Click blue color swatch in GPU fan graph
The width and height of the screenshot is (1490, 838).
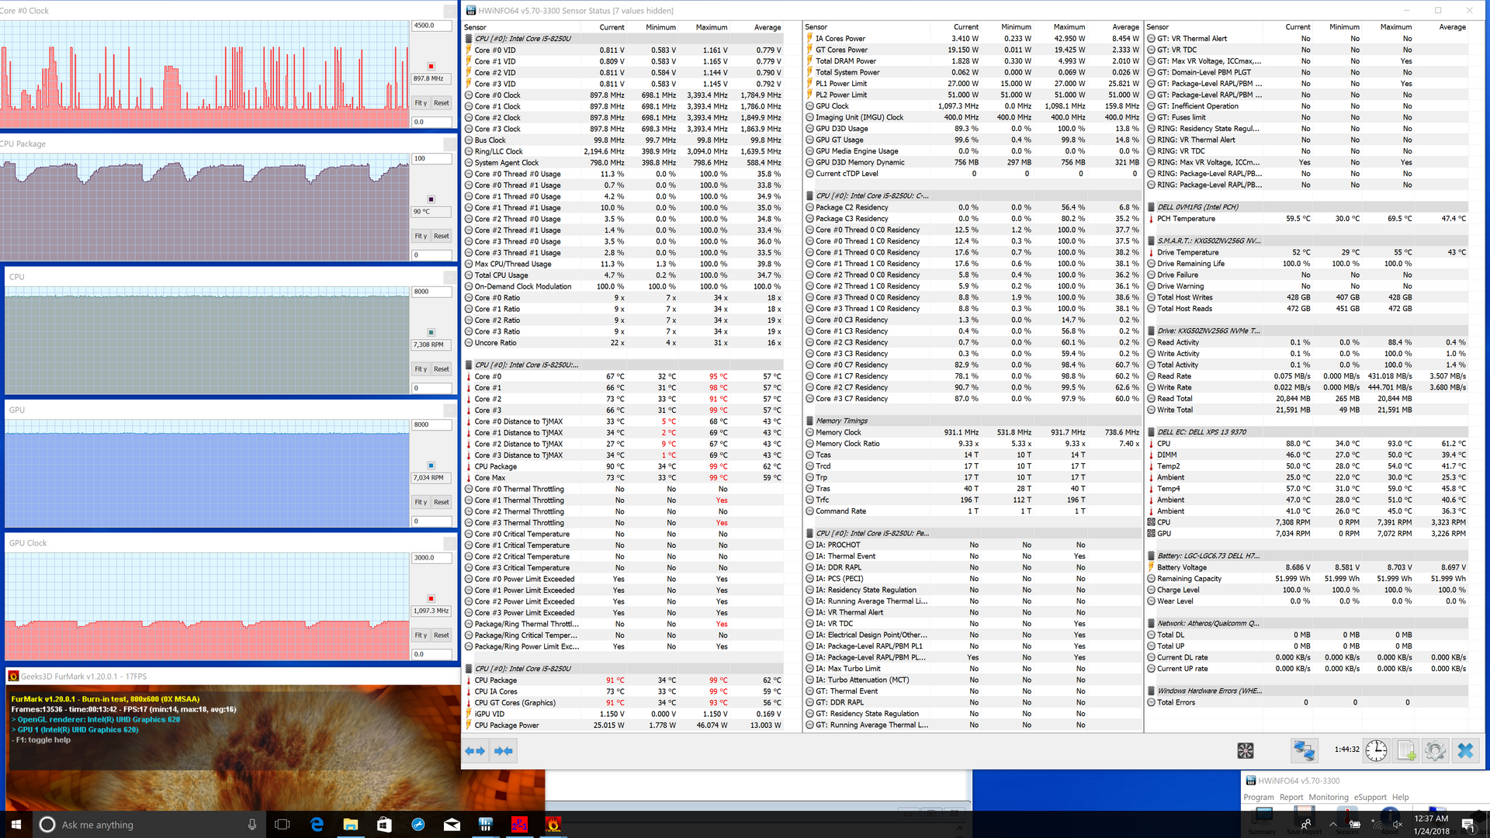click(431, 466)
